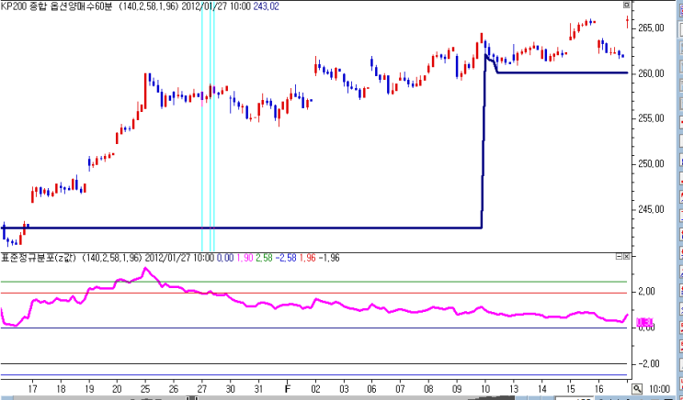Click the date label 27 on the time axis
Screen dimensions: 683x400
(x=201, y=389)
